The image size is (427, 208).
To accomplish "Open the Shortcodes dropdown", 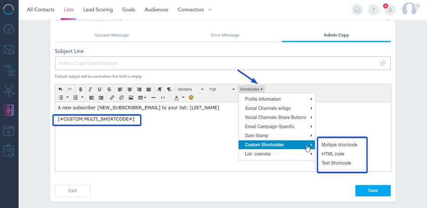I will click(x=252, y=89).
